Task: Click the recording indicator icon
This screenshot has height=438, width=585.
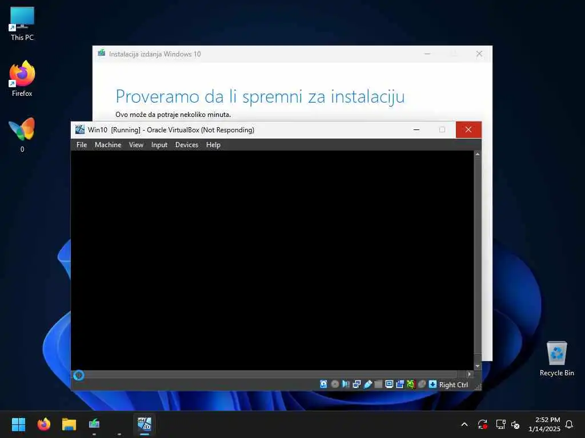Action: [400, 384]
